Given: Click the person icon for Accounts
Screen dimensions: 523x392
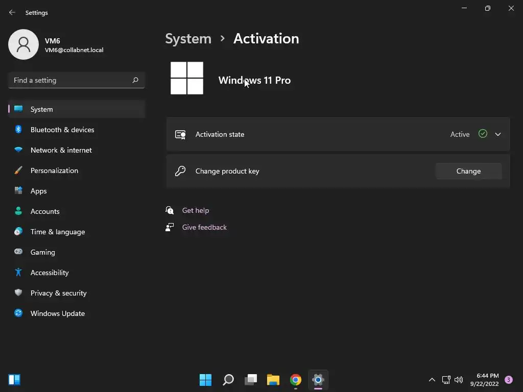Looking at the screenshot, I should [18, 211].
